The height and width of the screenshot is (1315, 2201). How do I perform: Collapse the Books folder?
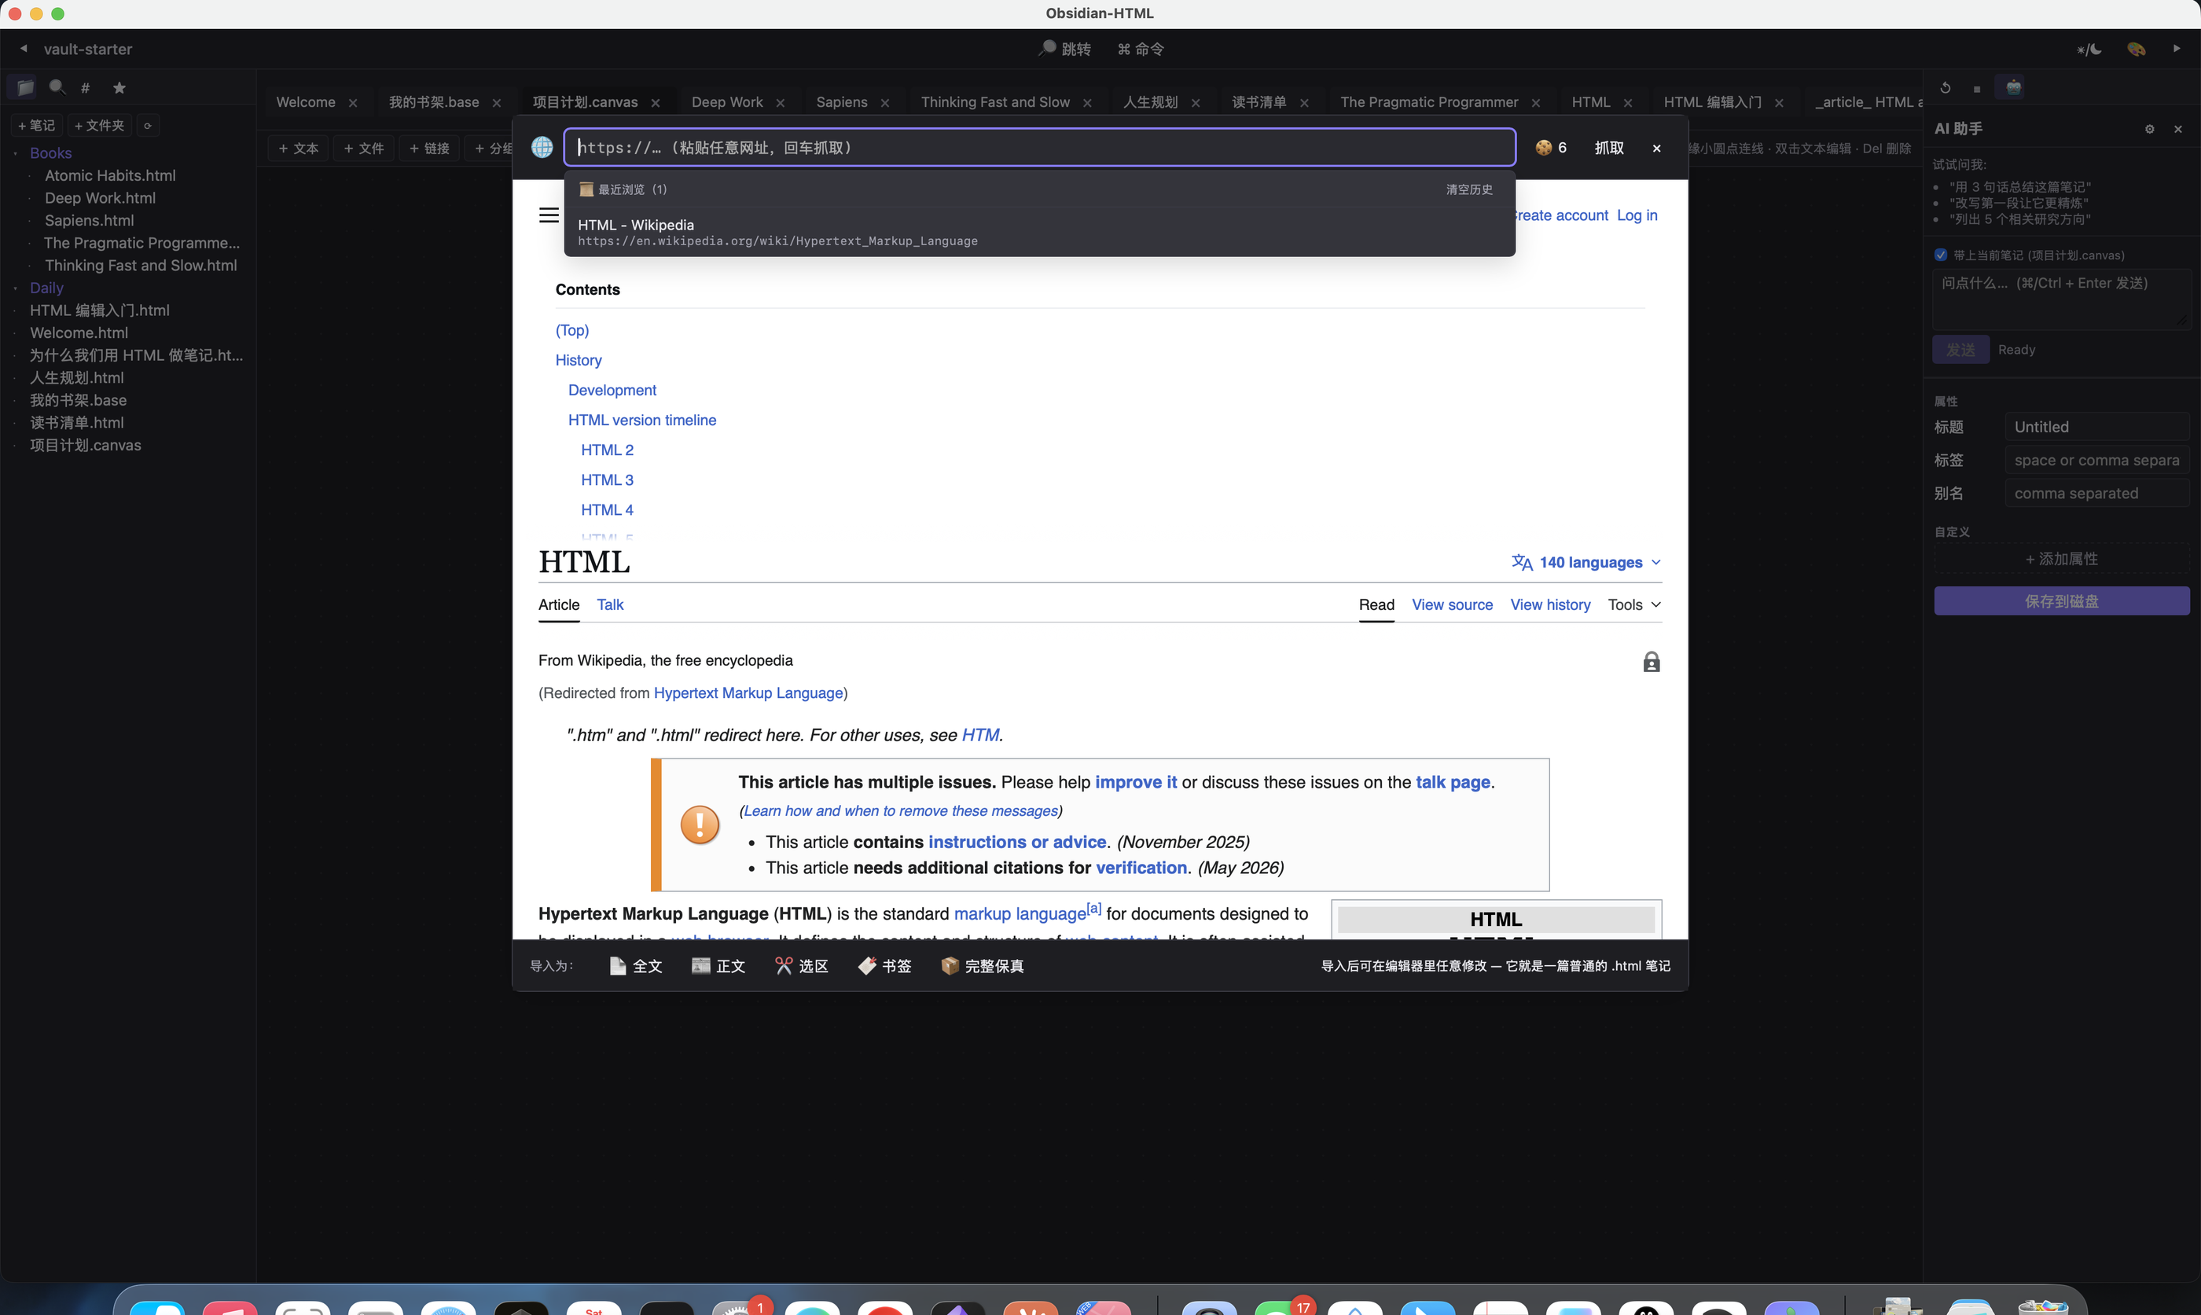tap(50, 153)
